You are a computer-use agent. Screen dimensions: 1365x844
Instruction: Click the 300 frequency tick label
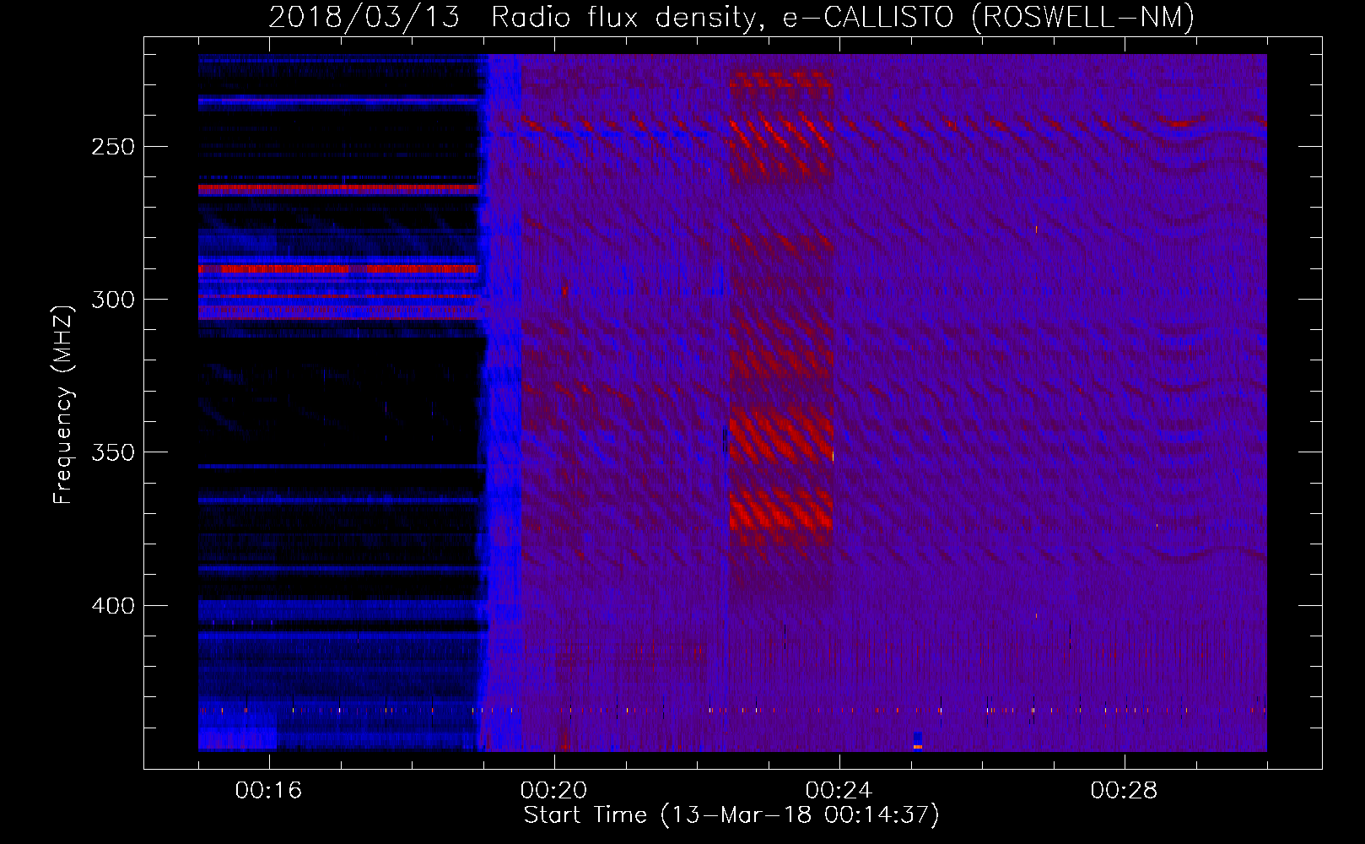coord(113,300)
